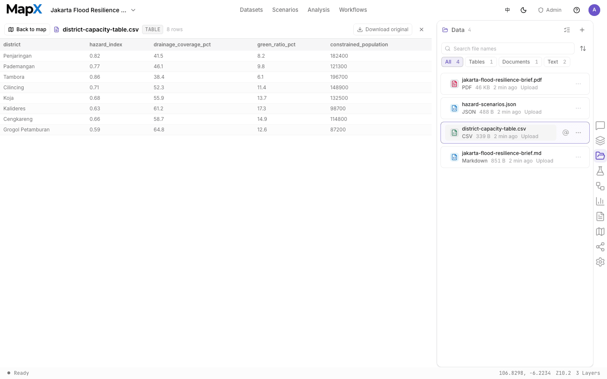Open the bar chart sidebar icon
The image size is (607, 379).
(x=600, y=201)
